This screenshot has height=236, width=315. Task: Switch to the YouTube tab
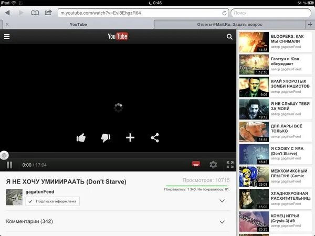[x=78, y=25]
